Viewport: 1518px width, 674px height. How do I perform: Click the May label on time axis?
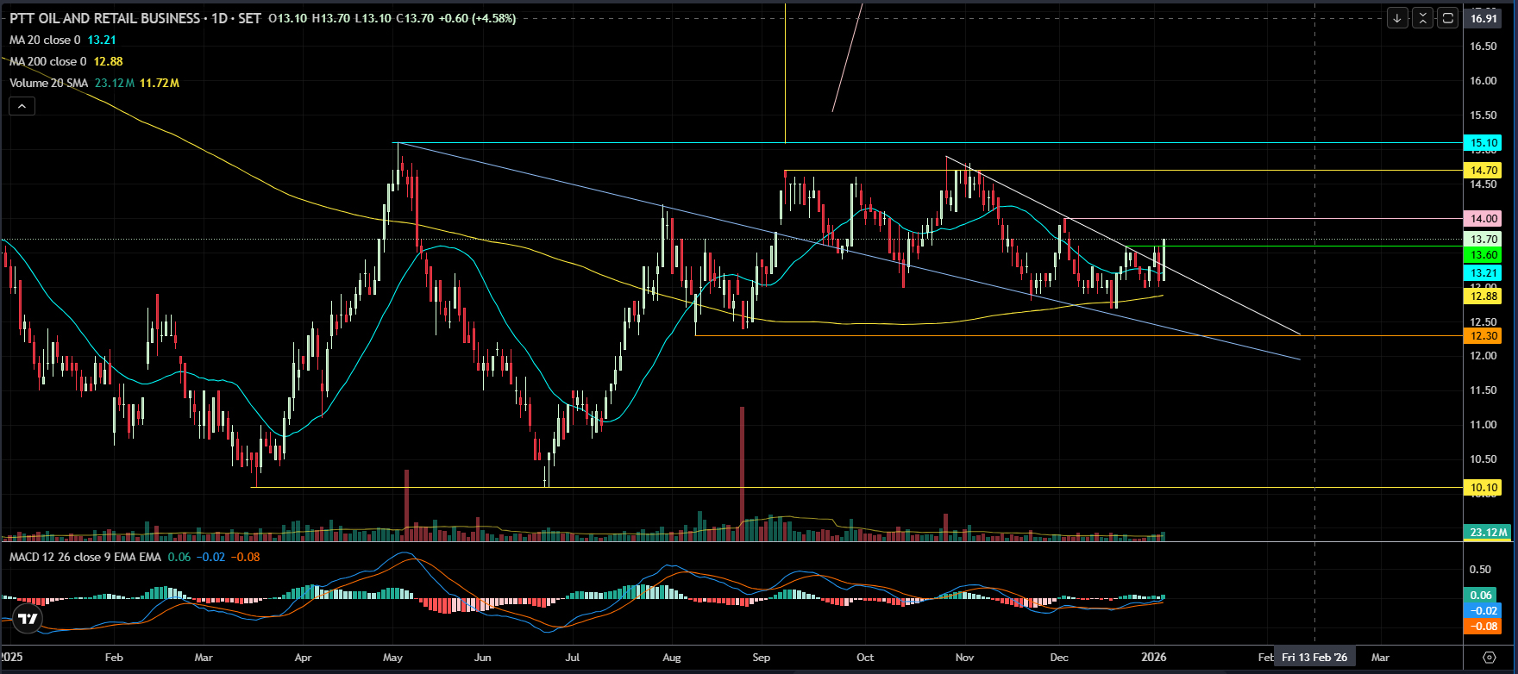click(x=392, y=658)
